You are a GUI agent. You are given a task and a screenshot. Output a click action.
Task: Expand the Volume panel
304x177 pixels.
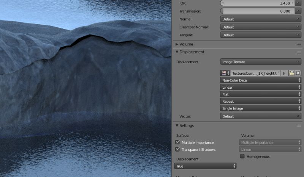point(177,44)
